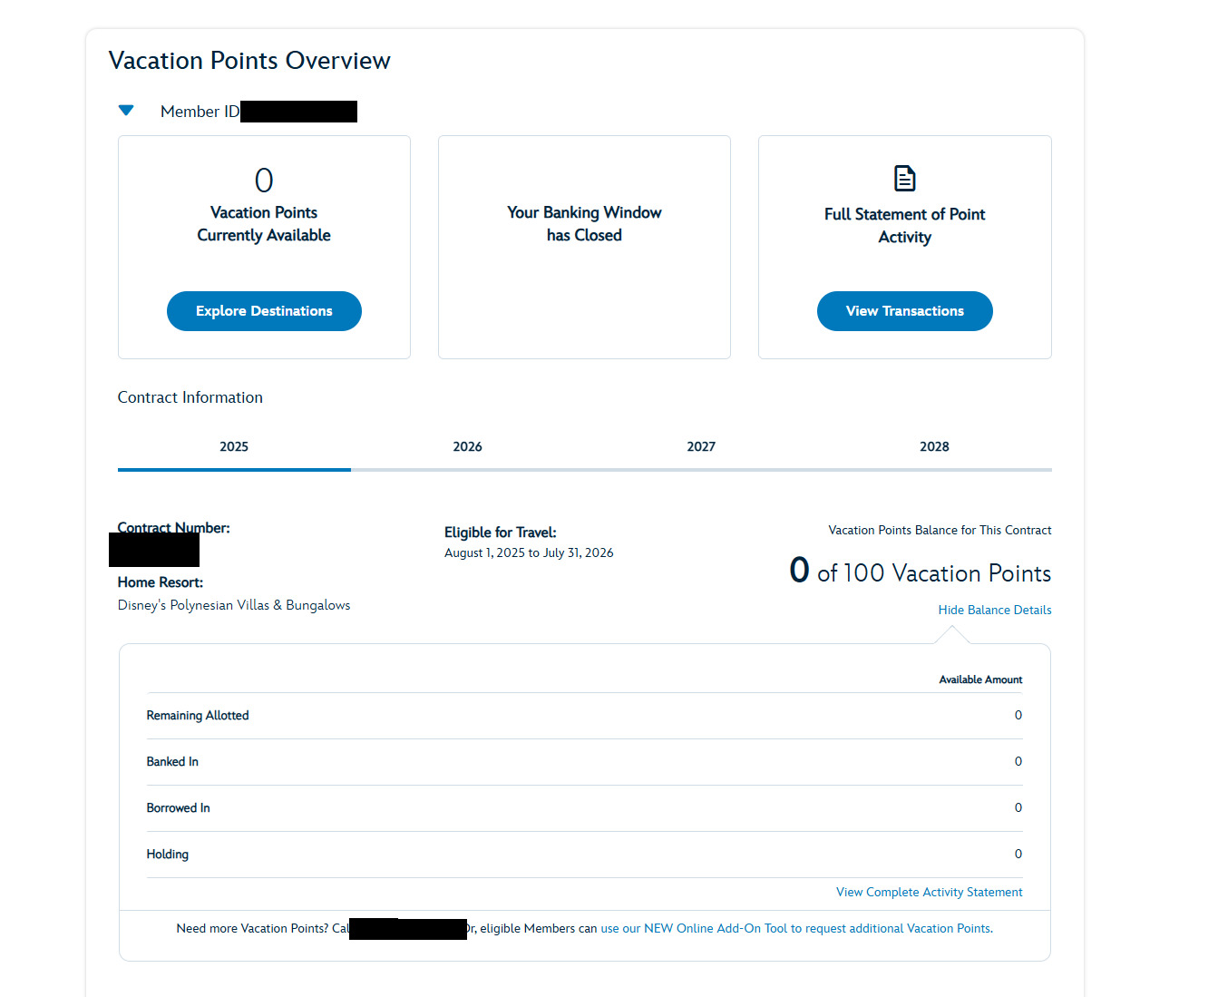Click the Remaining Allotted row label
The image size is (1218, 997).
point(198,716)
